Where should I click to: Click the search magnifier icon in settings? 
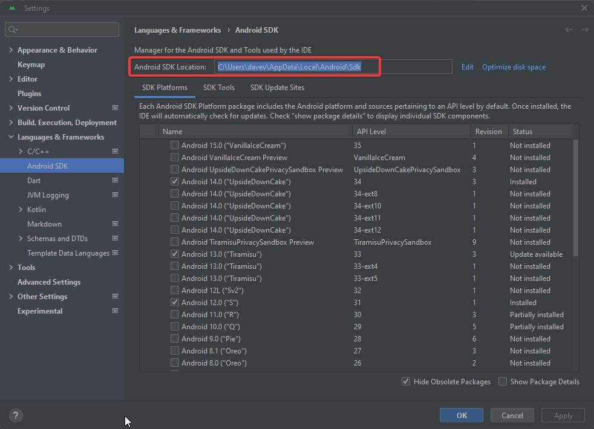click(x=12, y=30)
